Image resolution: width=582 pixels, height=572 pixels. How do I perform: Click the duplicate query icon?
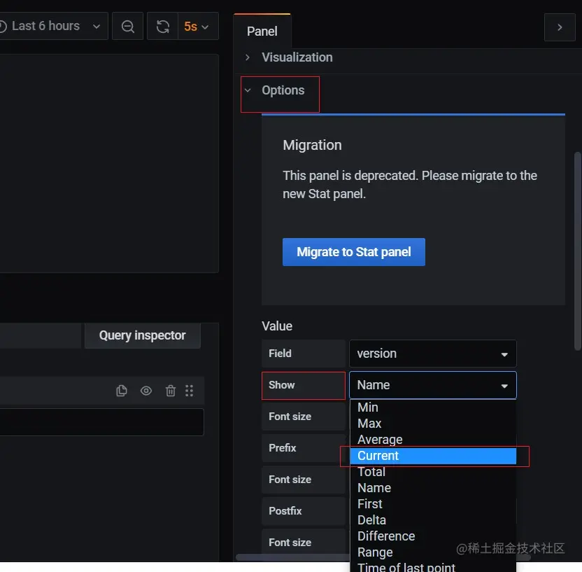[122, 391]
